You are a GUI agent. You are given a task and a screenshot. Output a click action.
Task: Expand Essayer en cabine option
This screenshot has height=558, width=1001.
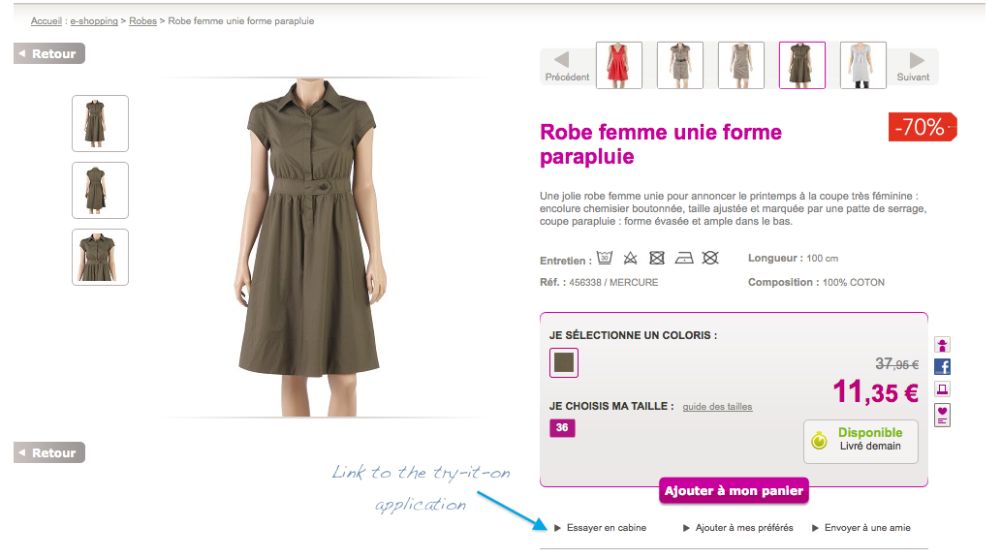point(600,528)
